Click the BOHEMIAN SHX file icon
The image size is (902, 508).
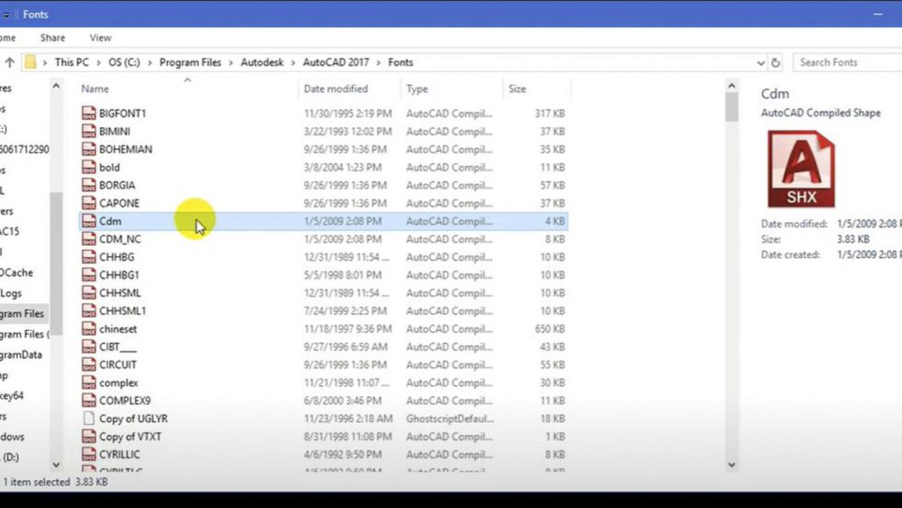pyautogui.click(x=88, y=149)
